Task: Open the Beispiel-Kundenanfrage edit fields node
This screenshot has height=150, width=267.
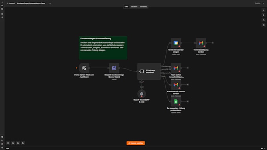Action: (x=114, y=68)
